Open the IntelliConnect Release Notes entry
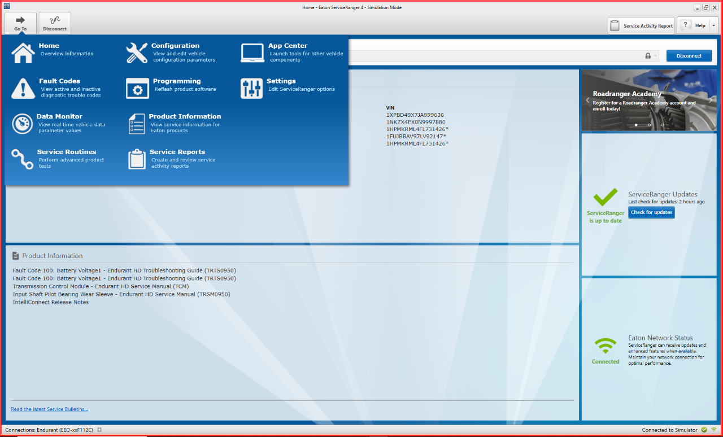The width and height of the screenshot is (723, 437). (x=51, y=302)
